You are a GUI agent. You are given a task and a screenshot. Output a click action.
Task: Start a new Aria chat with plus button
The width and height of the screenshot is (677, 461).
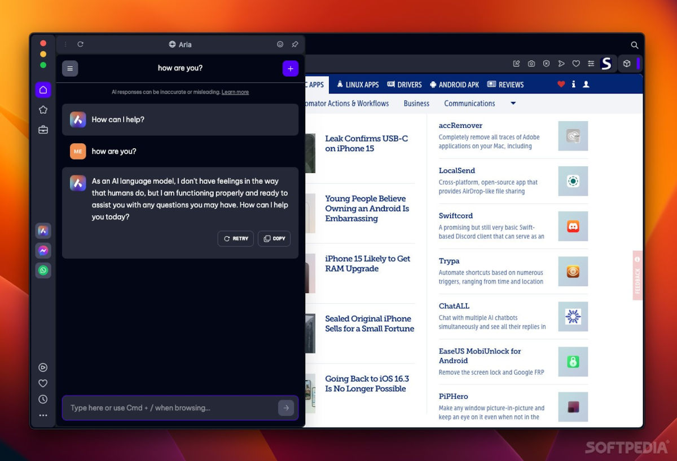point(291,68)
